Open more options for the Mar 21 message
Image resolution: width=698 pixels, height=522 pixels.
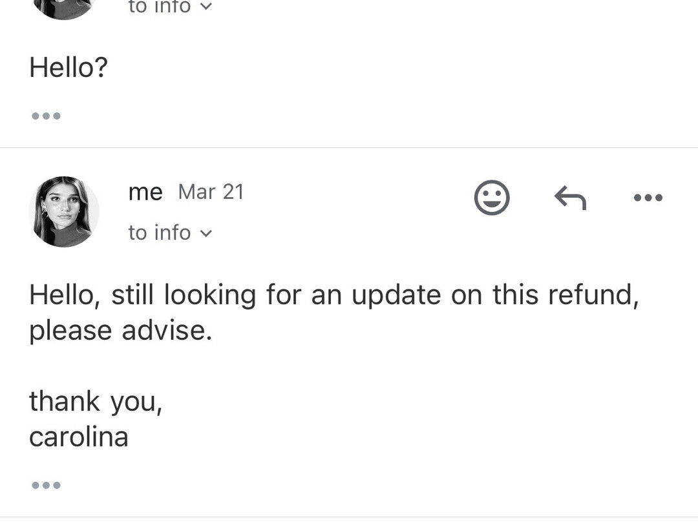click(x=648, y=197)
